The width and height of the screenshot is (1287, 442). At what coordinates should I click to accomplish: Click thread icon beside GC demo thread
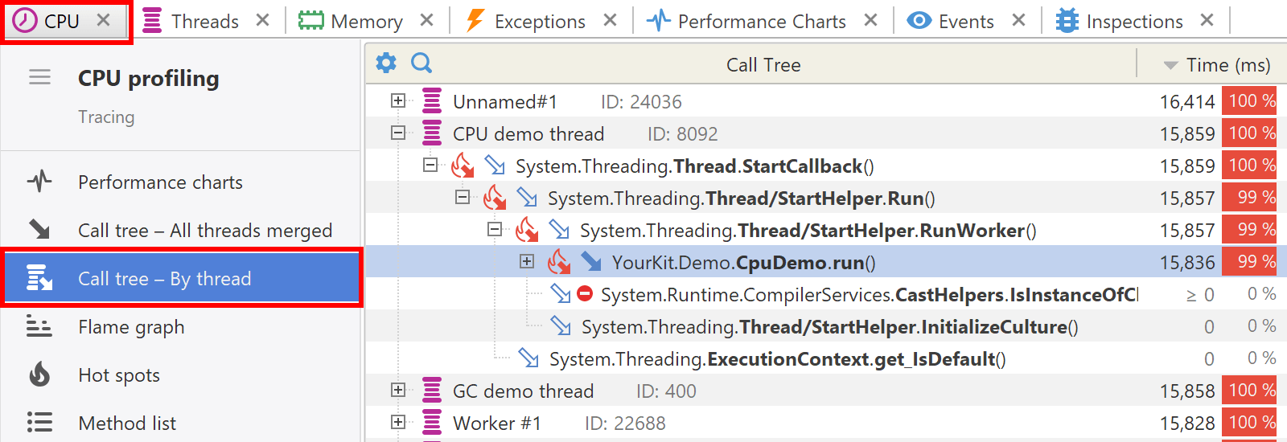coord(432,390)
